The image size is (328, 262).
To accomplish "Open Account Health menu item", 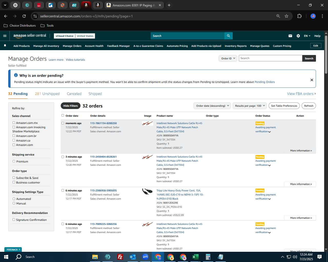I will click(x=94, y=46).
